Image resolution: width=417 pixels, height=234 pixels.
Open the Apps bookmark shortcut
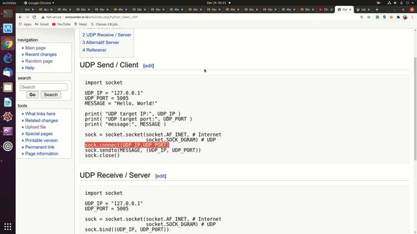click(x=25, y=24)
